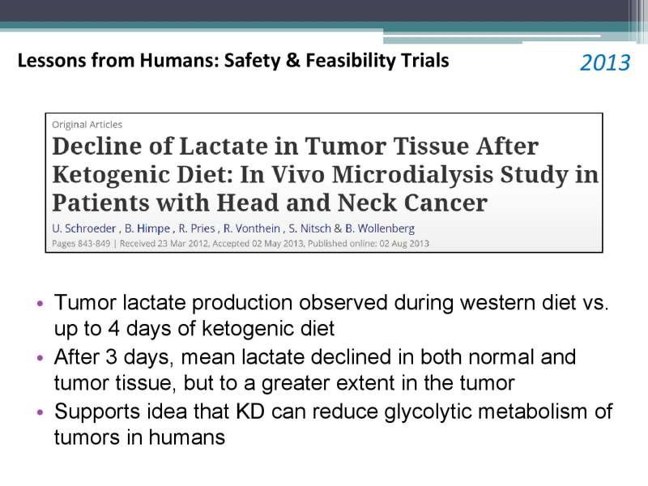Click the Accepted 02 May 2013 date
The height and width of the screenshot is (486, 648).
[258, 244]
